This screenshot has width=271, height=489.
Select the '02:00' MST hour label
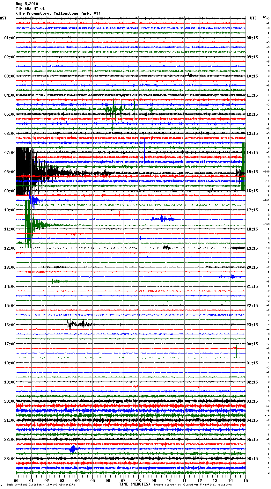tap(10, 57)
